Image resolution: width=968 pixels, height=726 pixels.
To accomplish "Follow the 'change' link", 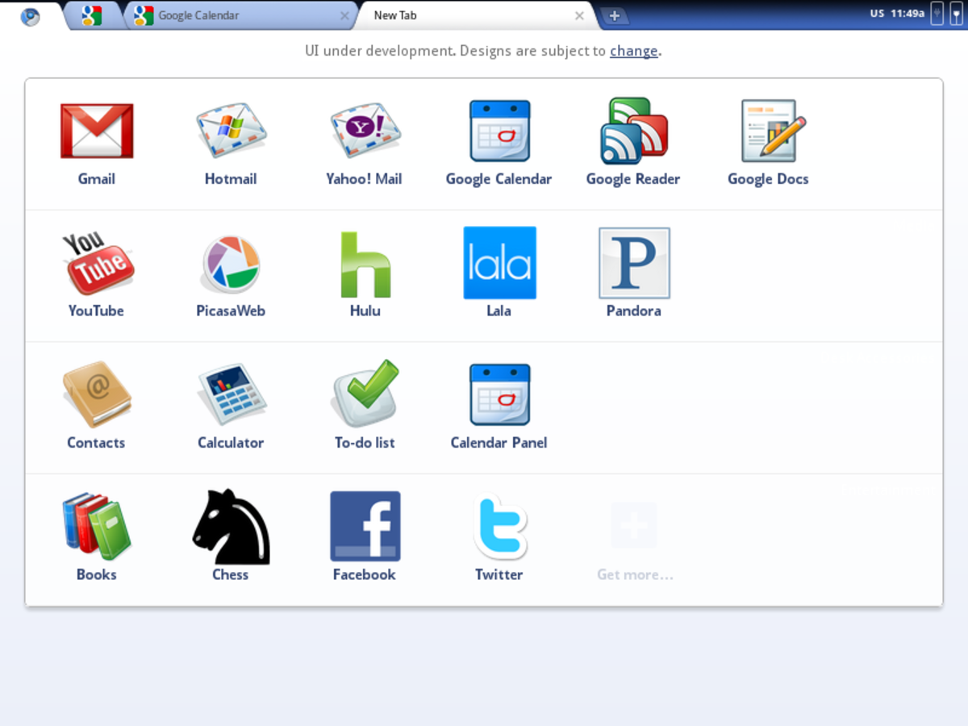I will (634, 51).
